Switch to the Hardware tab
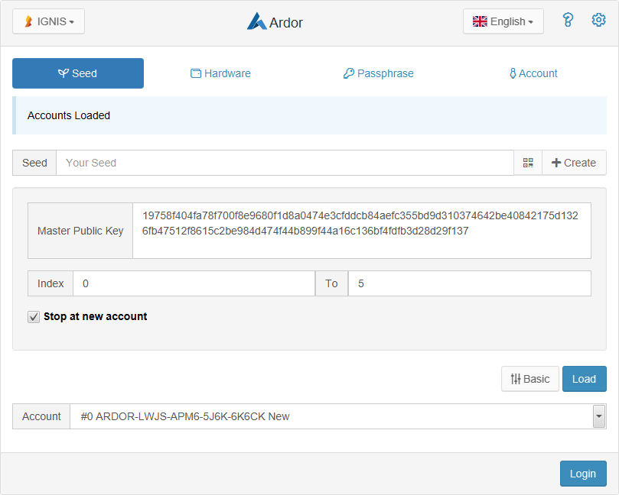Image resolution: width=619 pixels, height=495 pixels. coord(220,73)
